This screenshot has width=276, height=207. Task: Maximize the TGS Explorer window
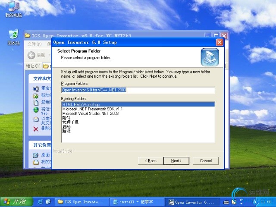click(x=216, y=35)
